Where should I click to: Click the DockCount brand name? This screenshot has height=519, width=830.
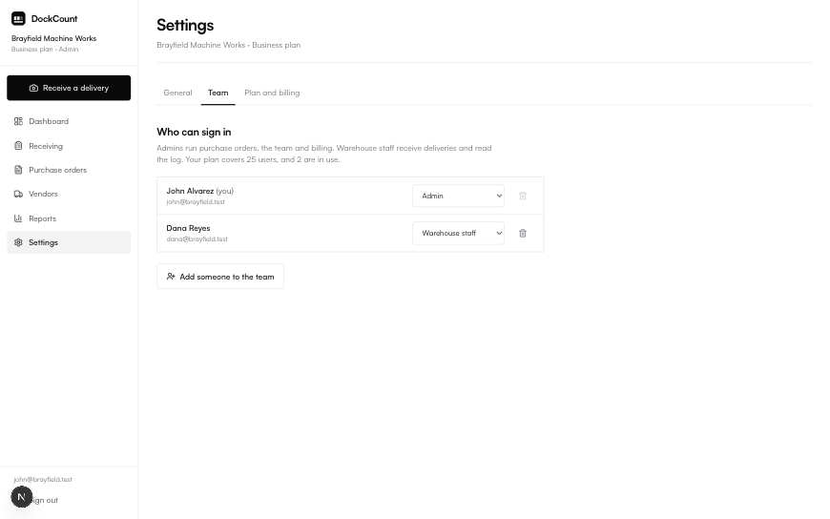pos(54,18)
